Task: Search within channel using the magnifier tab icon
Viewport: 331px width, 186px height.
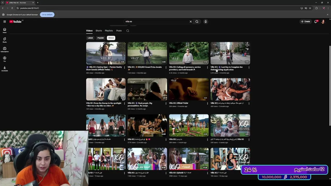Action: tap(127, 31)
